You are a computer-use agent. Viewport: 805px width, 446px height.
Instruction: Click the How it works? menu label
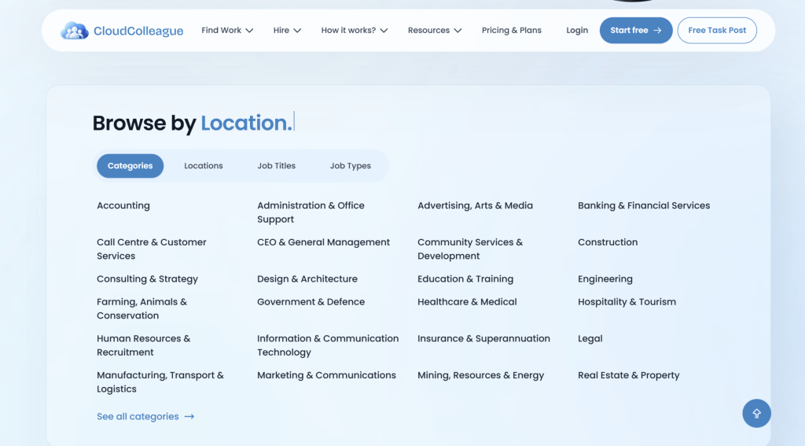348,31
